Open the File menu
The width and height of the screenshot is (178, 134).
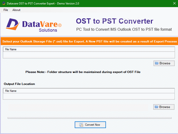coord(6,10)
